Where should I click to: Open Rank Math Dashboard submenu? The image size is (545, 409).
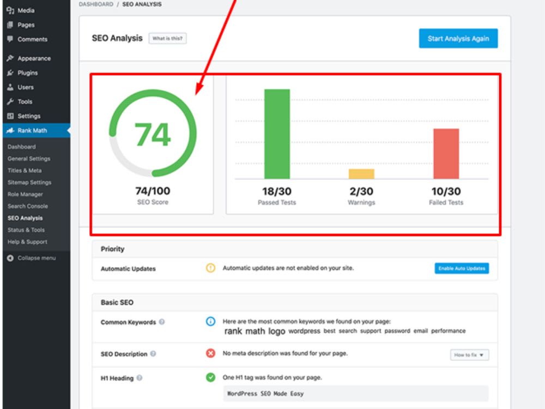22,147
